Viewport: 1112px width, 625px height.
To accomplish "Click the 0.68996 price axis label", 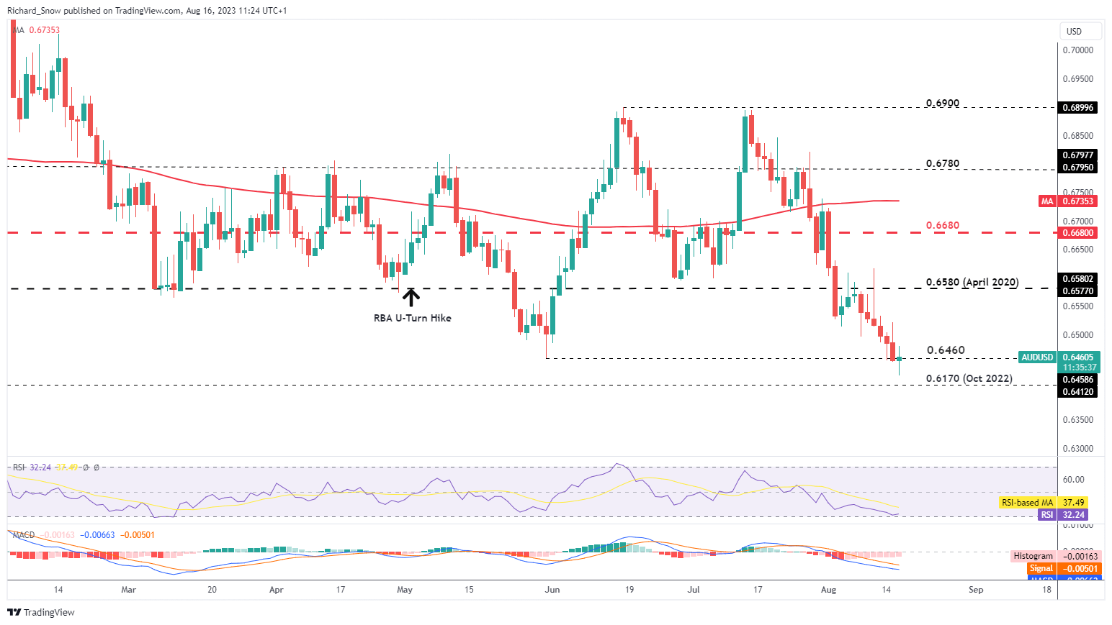I will pos(1078,107).
